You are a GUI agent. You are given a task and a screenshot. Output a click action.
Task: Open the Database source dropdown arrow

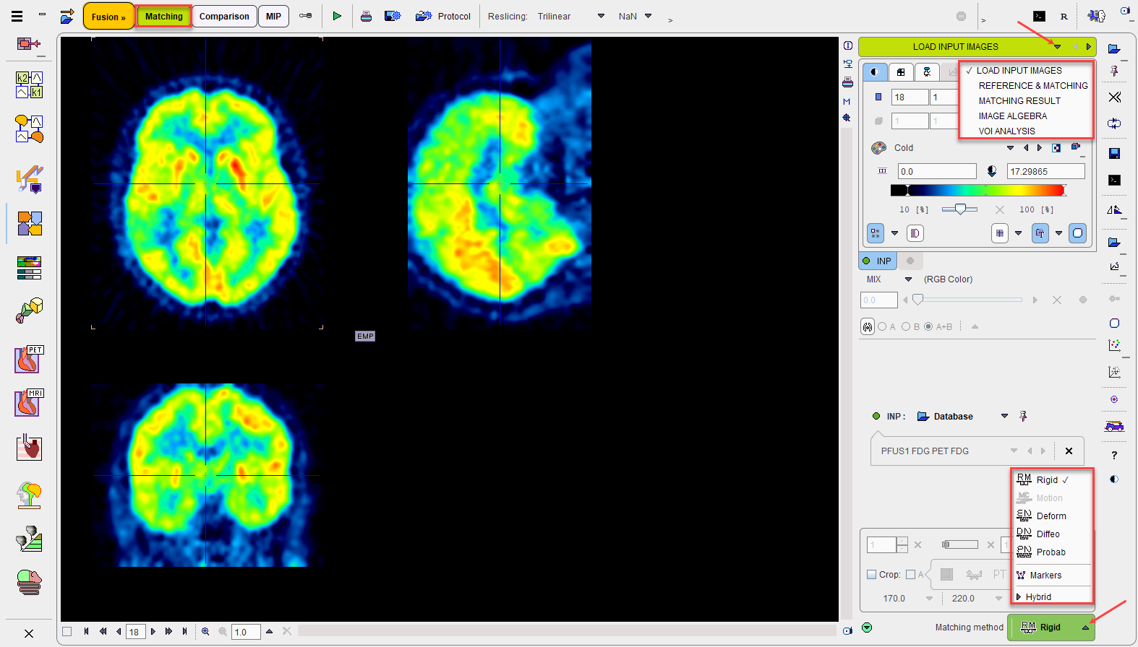[x=1004, y=416]
